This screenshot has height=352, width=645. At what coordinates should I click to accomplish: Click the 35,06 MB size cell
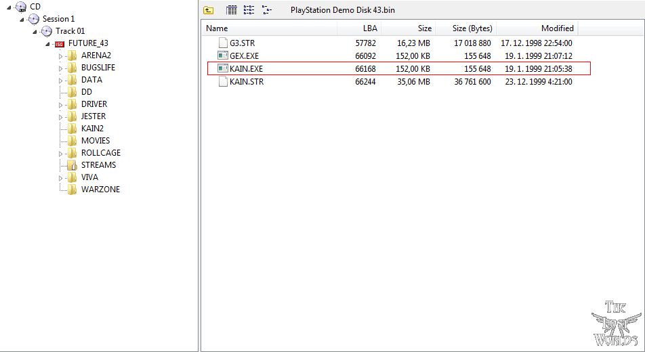pos(414,81)
